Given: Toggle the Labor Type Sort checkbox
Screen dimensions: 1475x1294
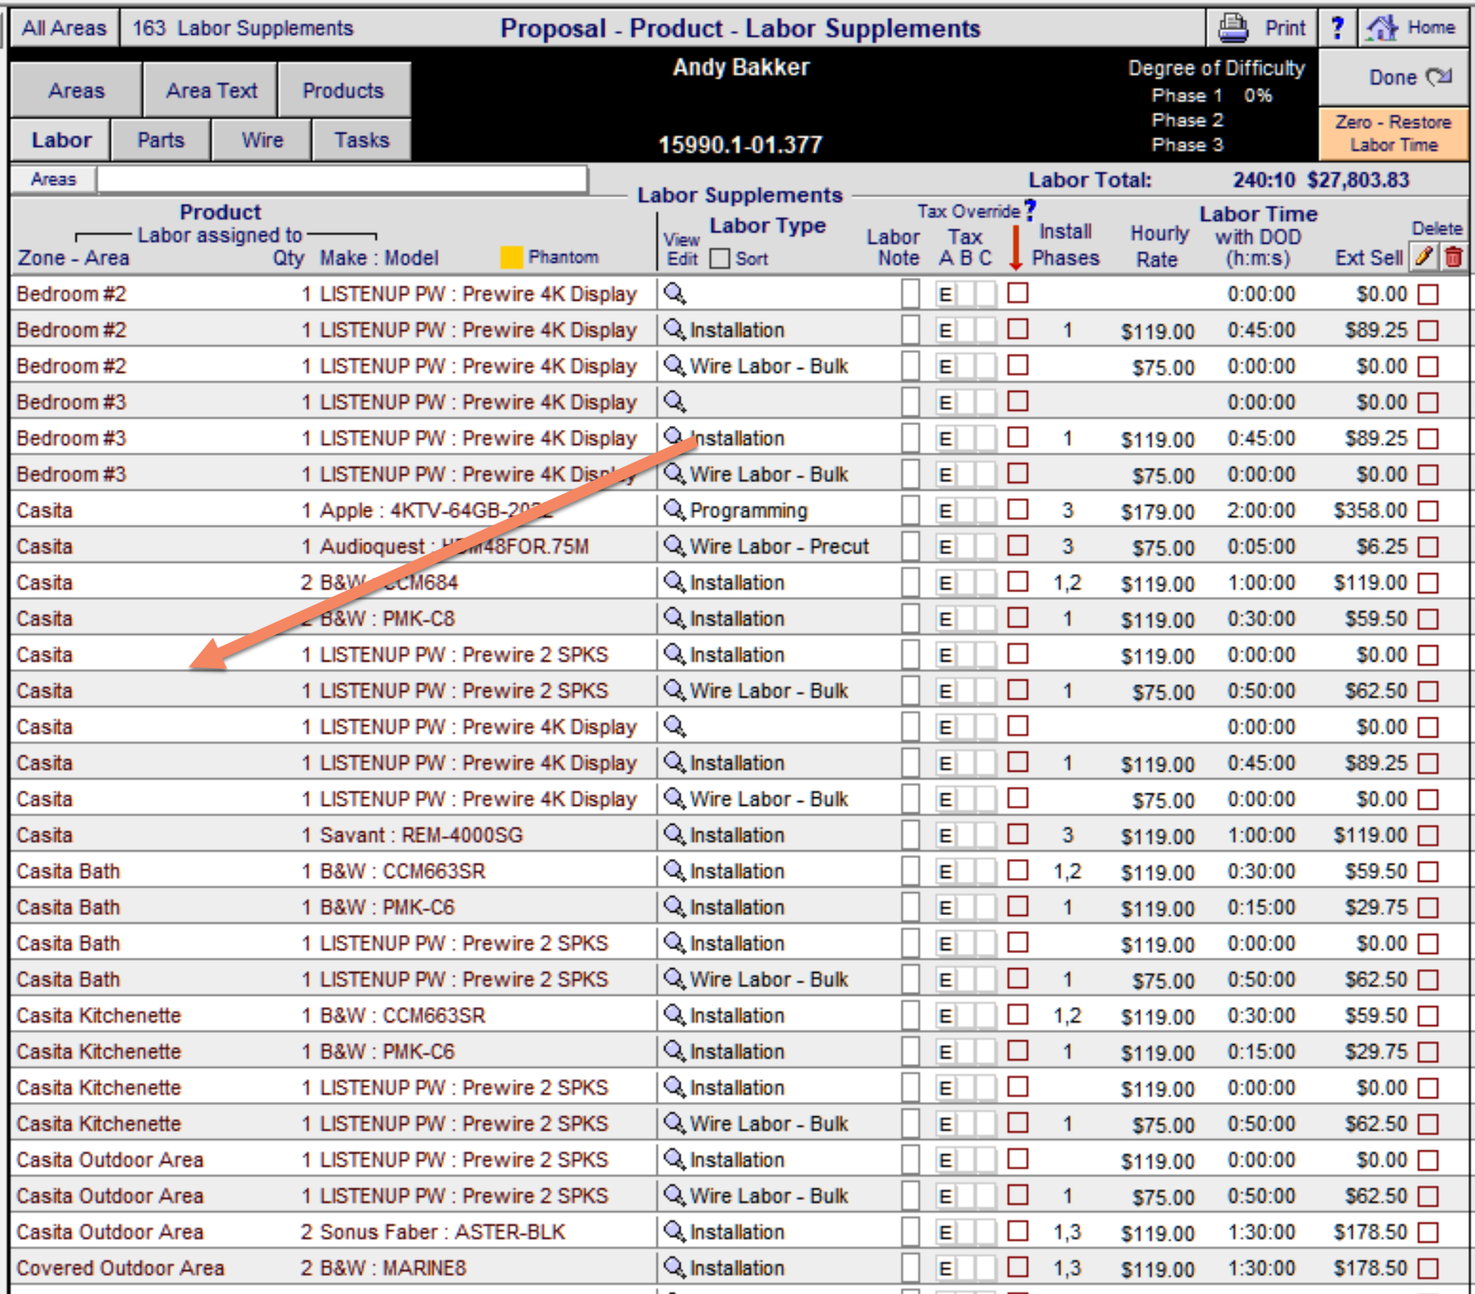Looking at the screenshot, I should 719,259.
